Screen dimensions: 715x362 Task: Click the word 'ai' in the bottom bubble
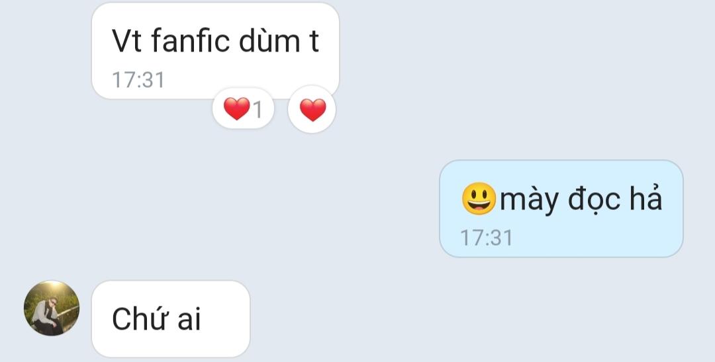(189, 319)
